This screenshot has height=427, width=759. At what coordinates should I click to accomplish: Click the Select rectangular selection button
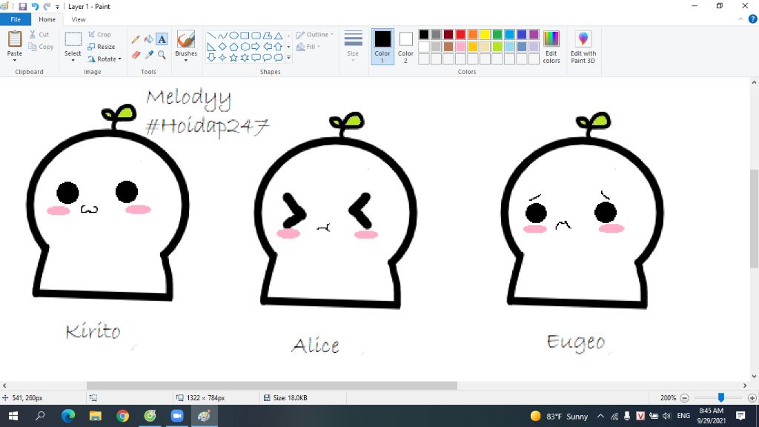73,40
